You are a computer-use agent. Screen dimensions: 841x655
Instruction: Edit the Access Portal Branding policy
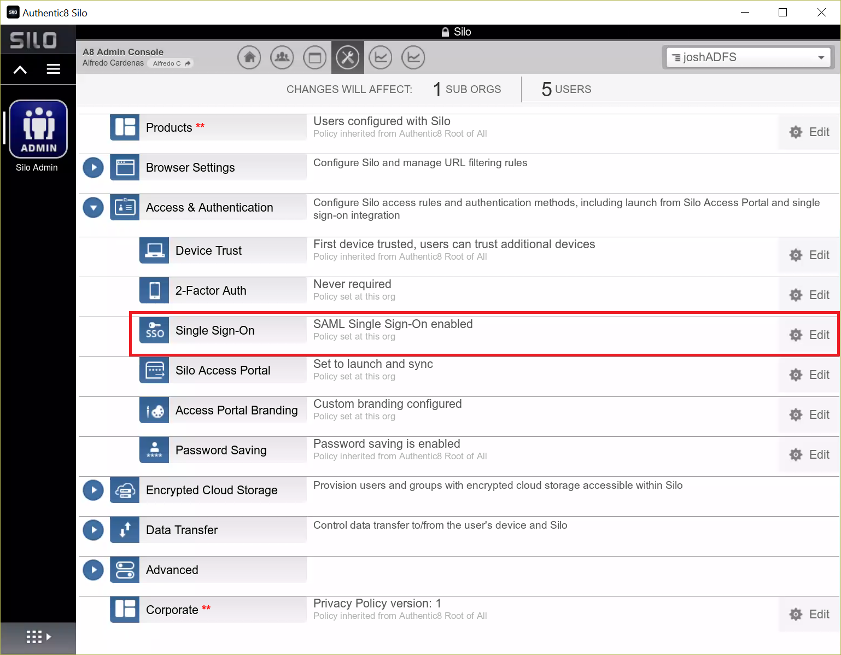coord(809,415)
